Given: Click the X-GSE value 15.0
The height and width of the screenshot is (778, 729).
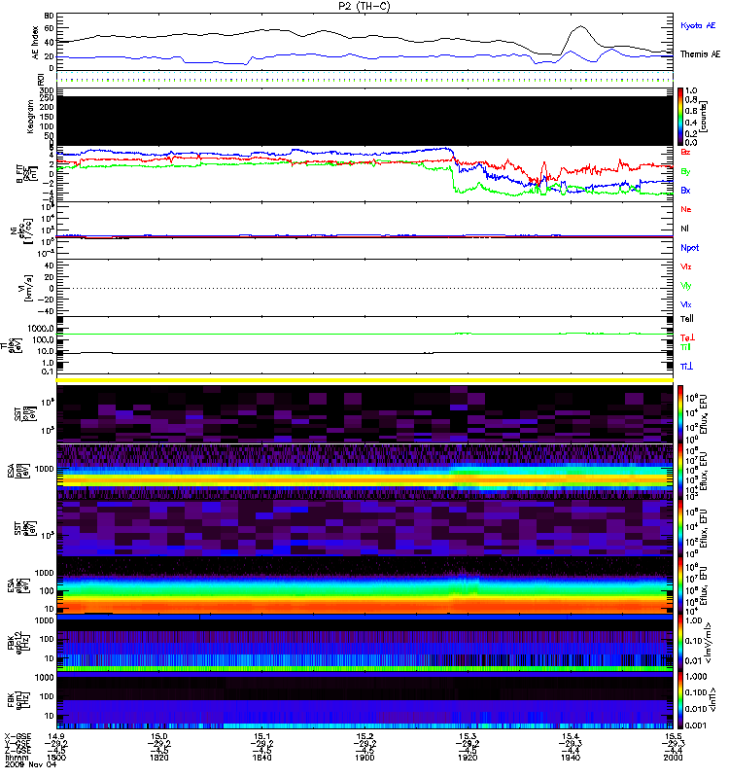Looking at the screenshot, I should point(158,736).
